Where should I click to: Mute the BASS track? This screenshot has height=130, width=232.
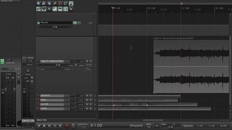point(87,100)
